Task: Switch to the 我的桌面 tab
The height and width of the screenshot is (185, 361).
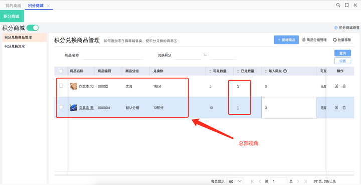Action: [13, 6]
